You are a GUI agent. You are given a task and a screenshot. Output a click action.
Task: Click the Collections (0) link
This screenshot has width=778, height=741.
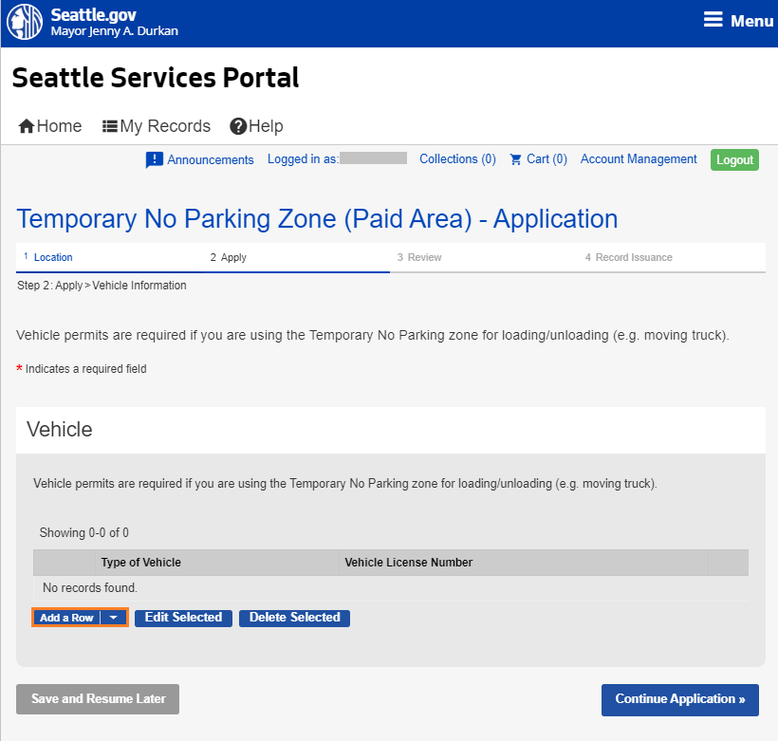point(457,158)
